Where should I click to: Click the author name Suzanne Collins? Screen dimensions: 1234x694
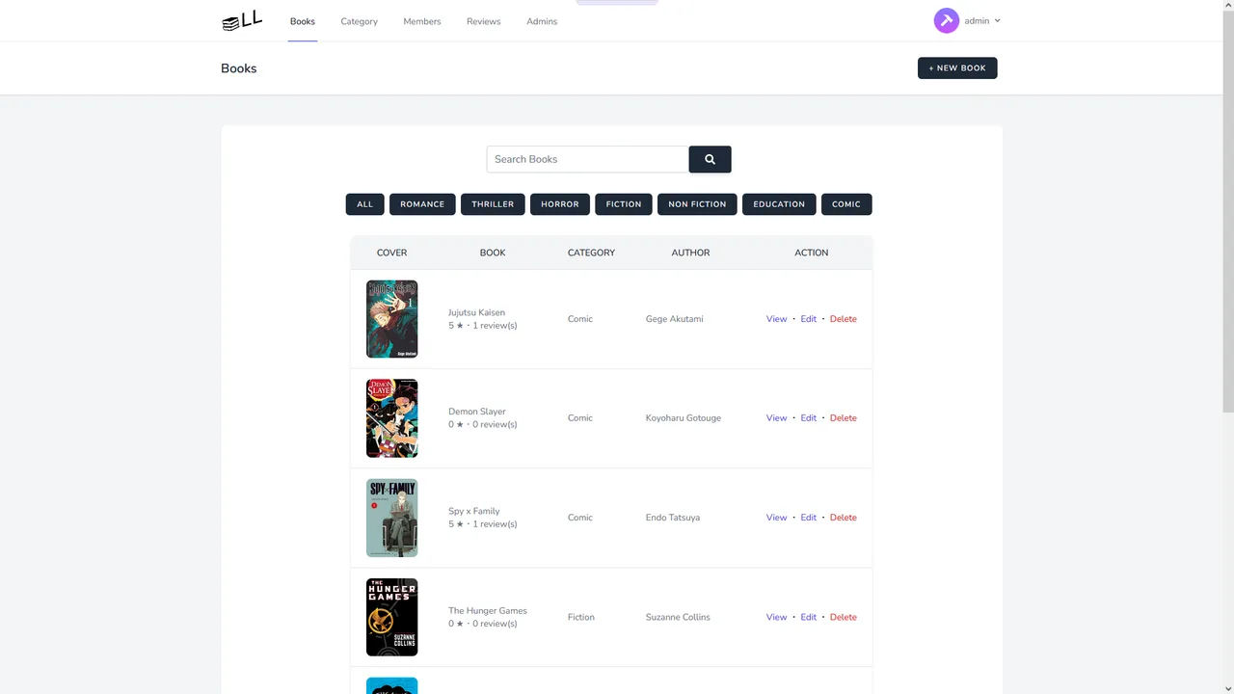[678, 617]
